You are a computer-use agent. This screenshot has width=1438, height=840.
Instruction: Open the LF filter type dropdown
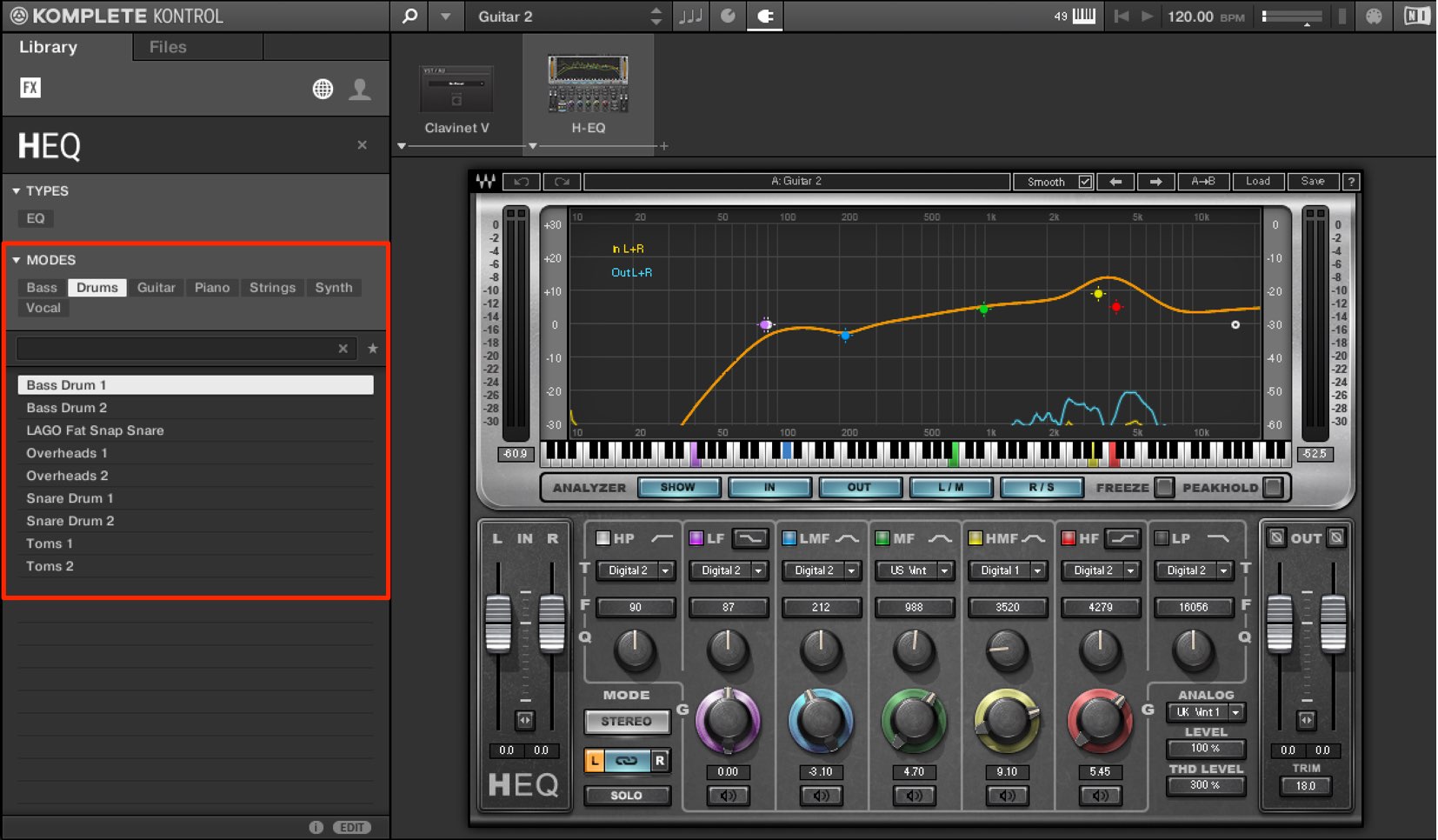759,570
